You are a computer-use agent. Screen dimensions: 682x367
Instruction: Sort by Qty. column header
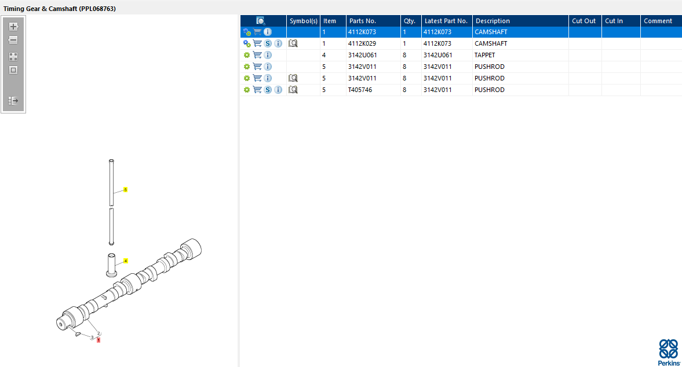tap(411, 21)
